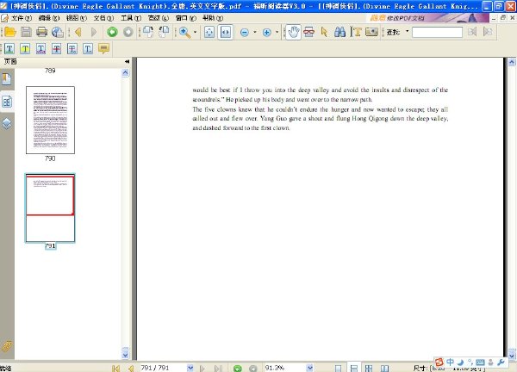Screen dimensions: 517x372
Task: Open search with the binoculars icon
Action: point(340,32)
